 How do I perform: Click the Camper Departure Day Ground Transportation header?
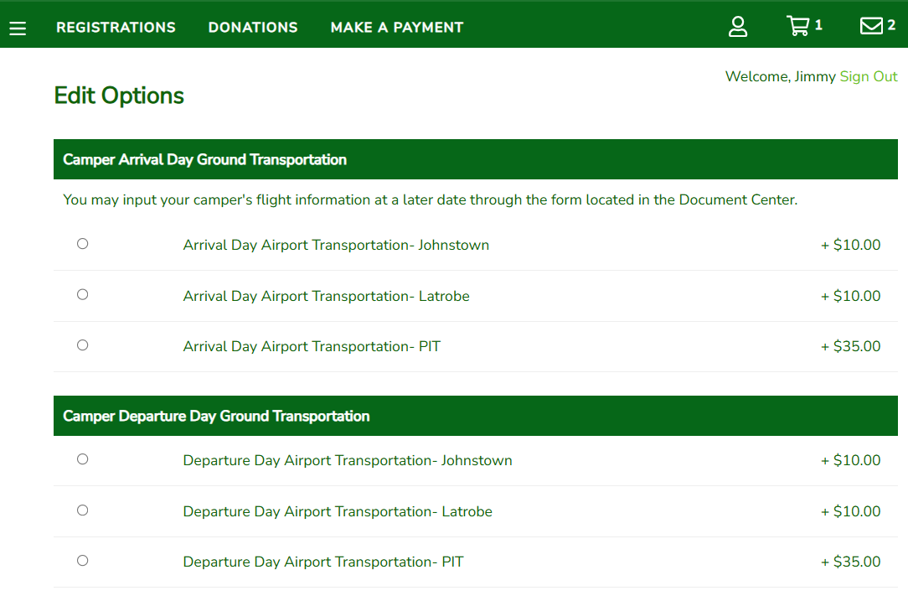(x=216, y=416)
